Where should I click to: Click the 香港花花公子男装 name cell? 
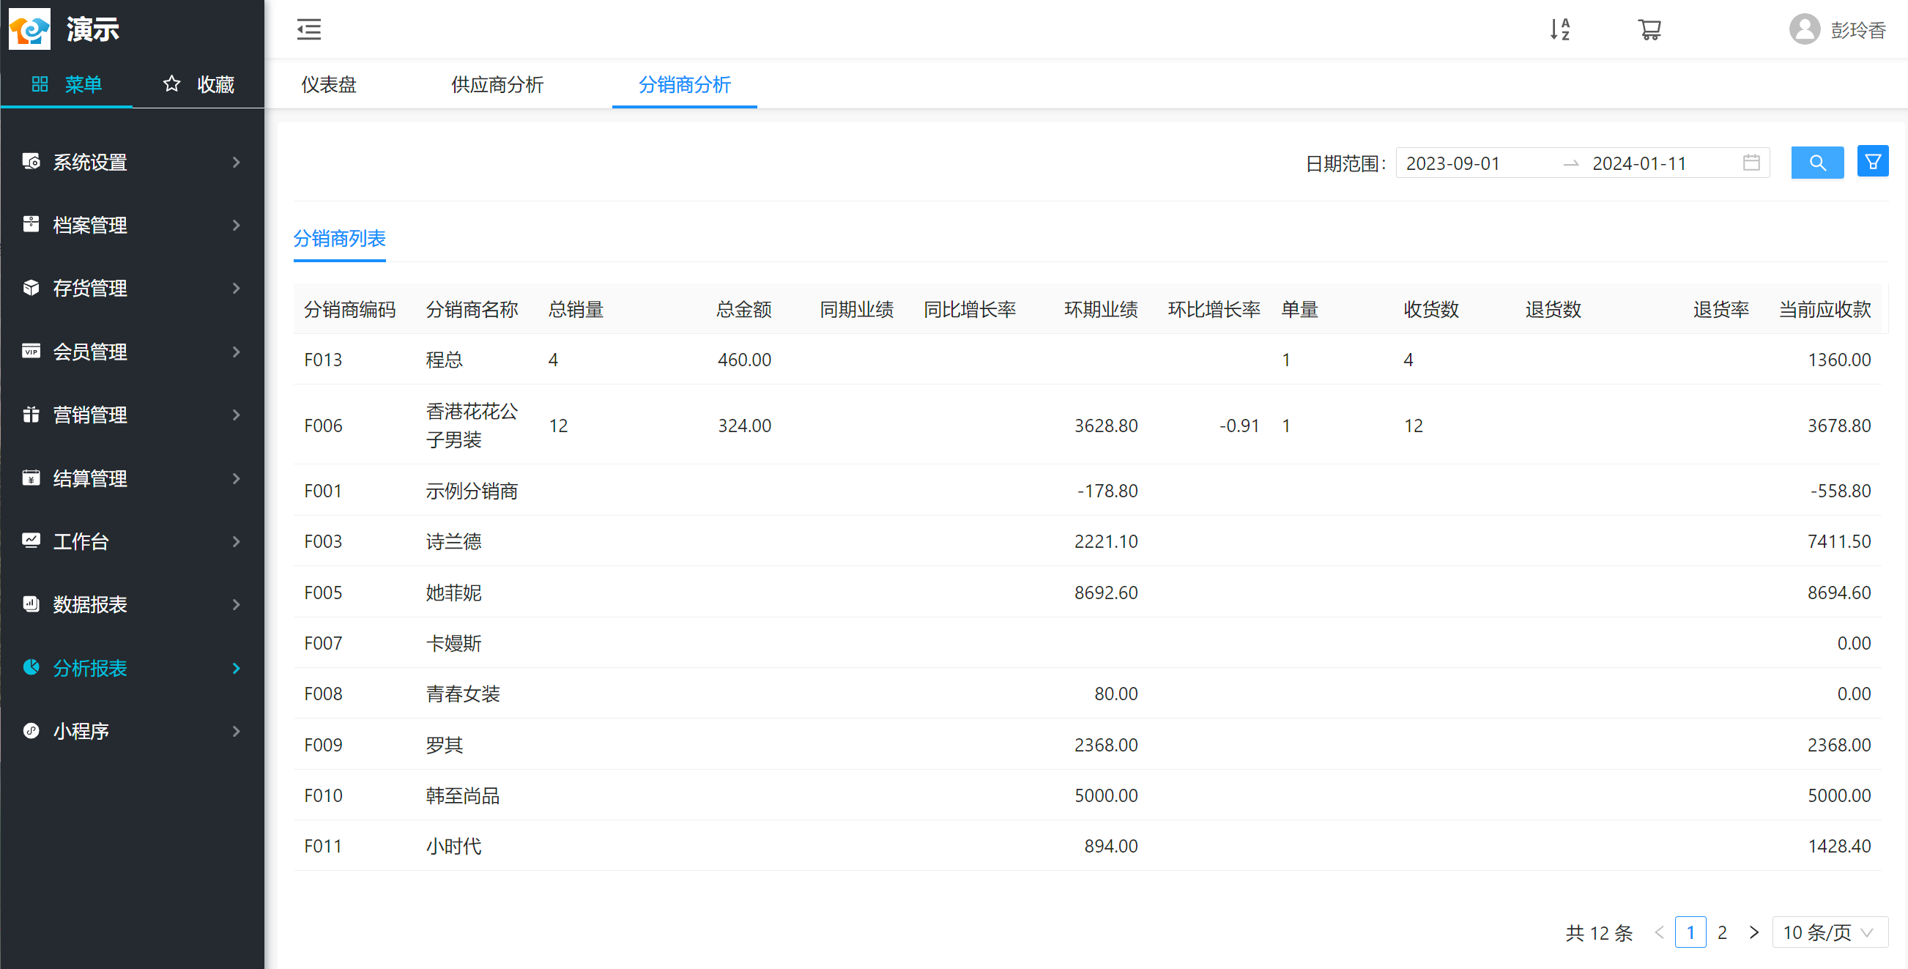[x=472, y=425]
